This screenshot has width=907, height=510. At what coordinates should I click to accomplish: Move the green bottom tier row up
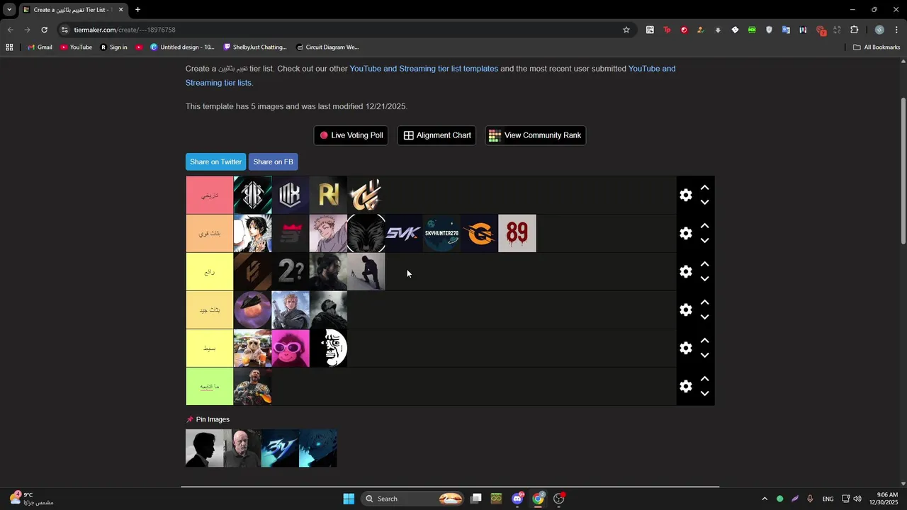click(x=704, y=379)
